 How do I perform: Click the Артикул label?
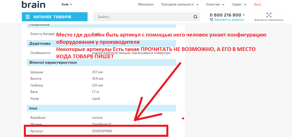point(37,131)
